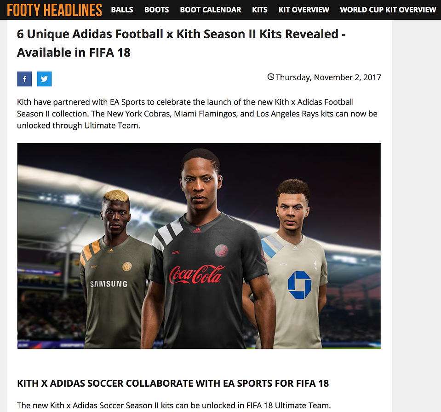Select the Kits navigation item

[x=260, y=10]
